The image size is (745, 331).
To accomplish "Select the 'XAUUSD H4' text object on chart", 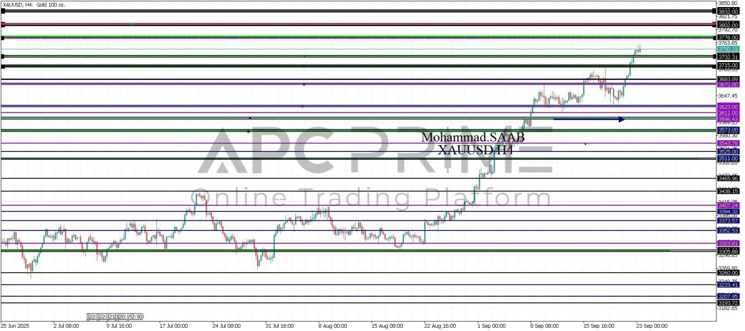I will 474,150.
